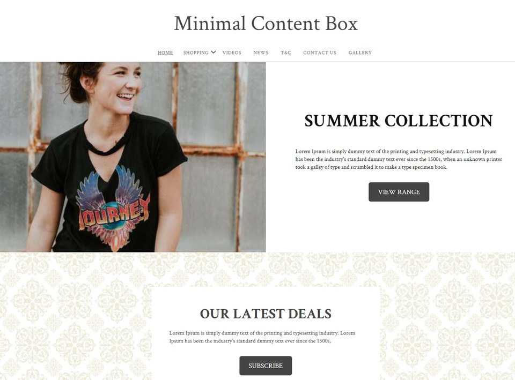Image resolution: width=515 pixels, height=380 pixels.
Task: Click the VIEW RANGE button
Action: (x=399, y=192)
